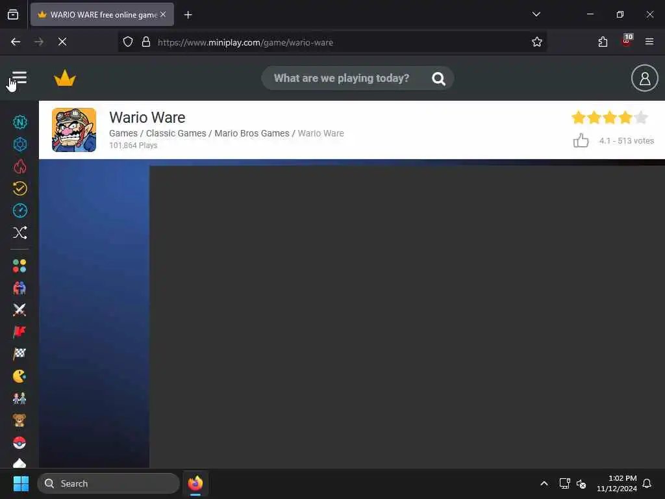Viewport: 665px width, 499px height.
Task: Rate the game with the second star
Action: click(x=594, y=118)
